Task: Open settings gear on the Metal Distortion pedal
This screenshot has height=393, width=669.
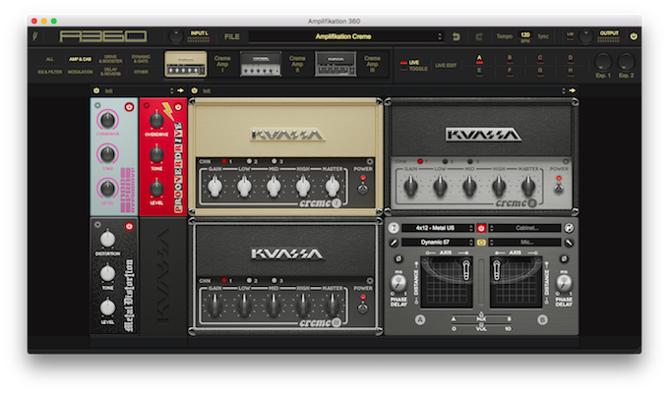Action: [x=97, y=224]
